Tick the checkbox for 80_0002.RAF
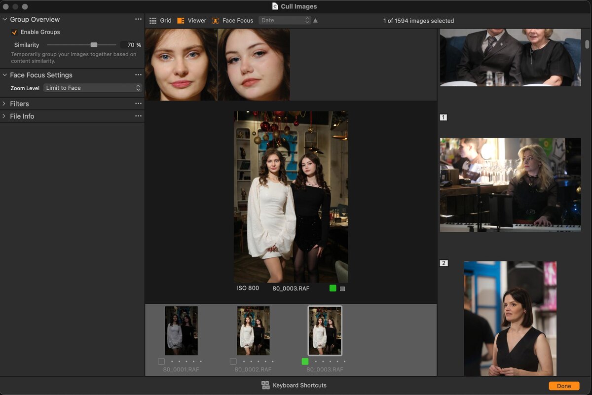592x395 pixels. coord(233,361)
